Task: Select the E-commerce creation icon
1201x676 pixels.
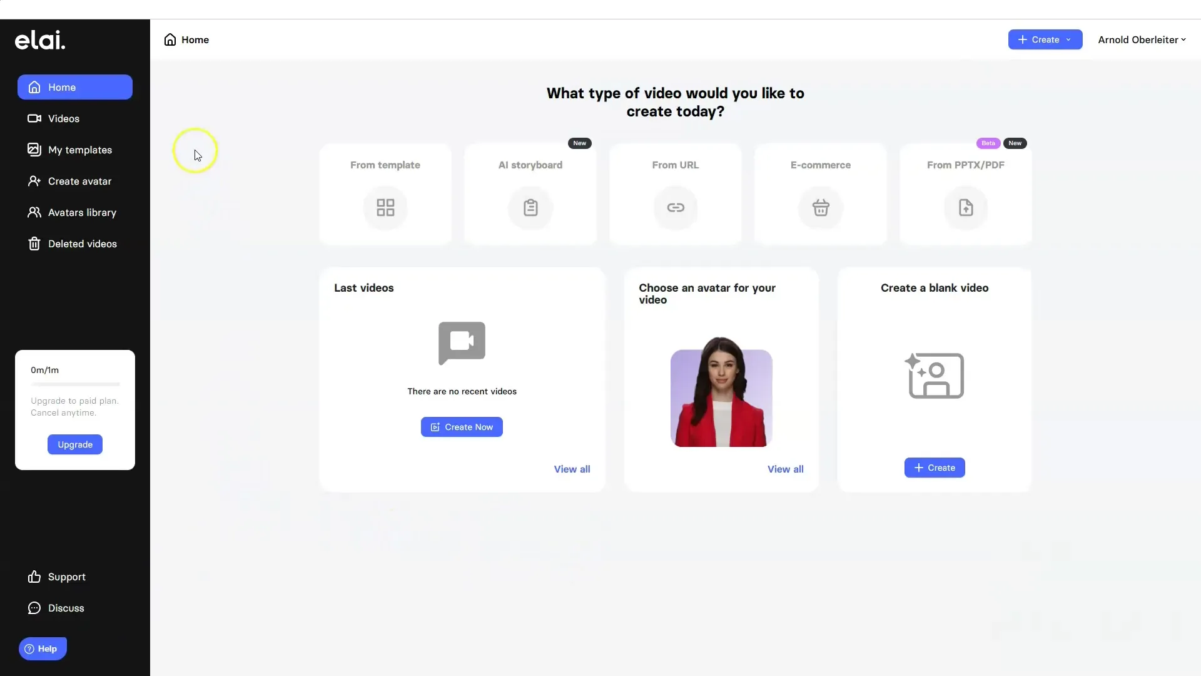Action: coord(821,207)
